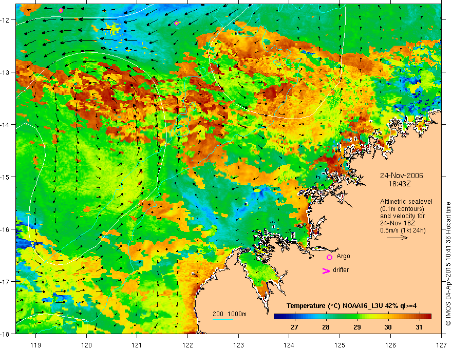Click the temperature color bar

tap(352, 317)
